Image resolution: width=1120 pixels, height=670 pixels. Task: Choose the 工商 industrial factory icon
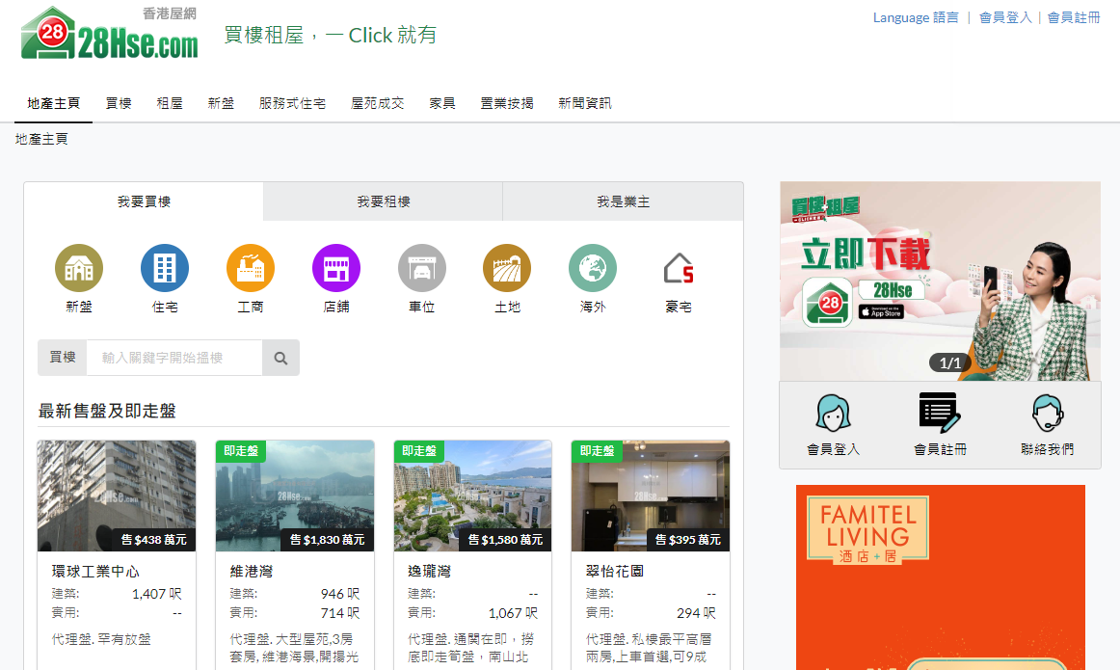point(251,268)
